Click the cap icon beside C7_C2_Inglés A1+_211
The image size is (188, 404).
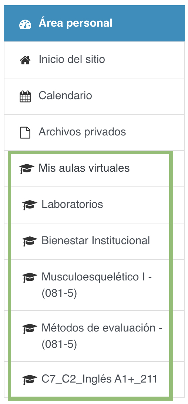[30, 380]
